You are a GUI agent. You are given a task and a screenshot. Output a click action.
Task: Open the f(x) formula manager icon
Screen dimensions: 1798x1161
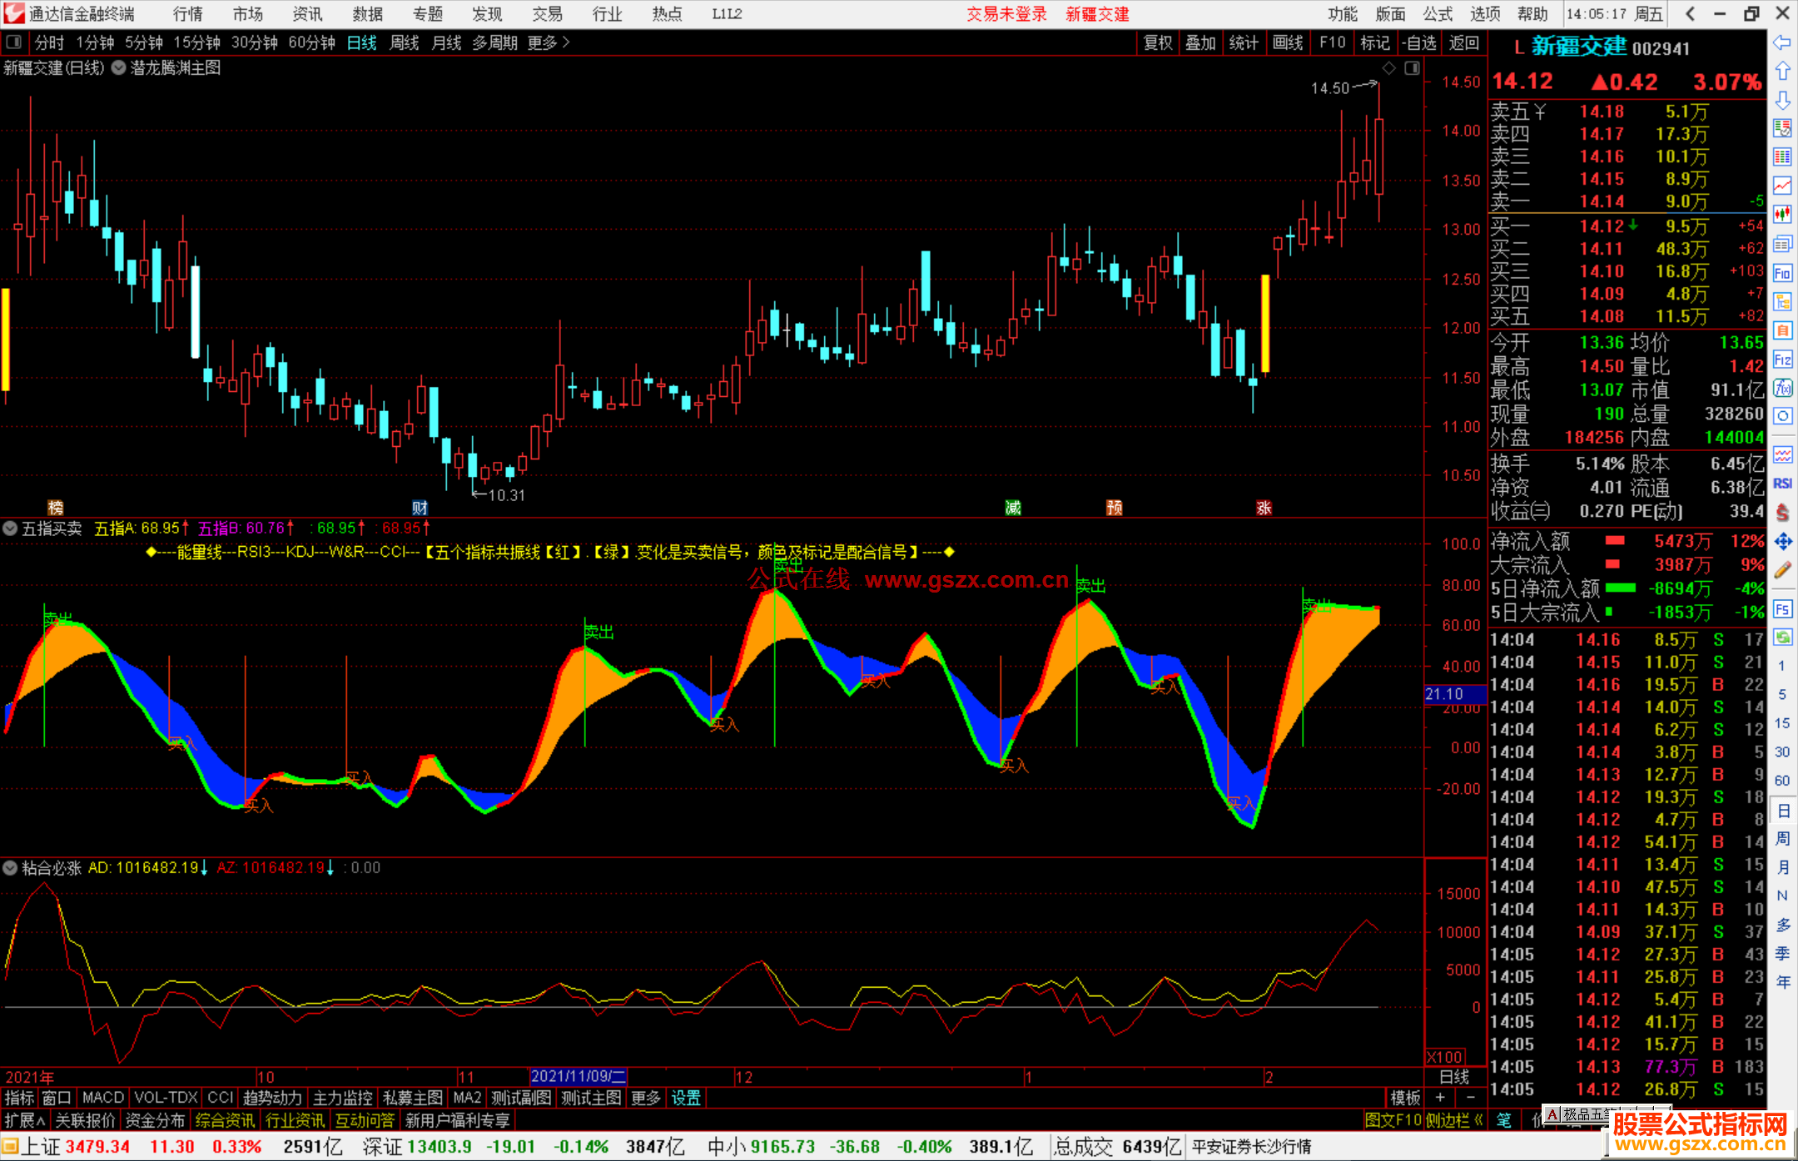(x=1782, y=388)
